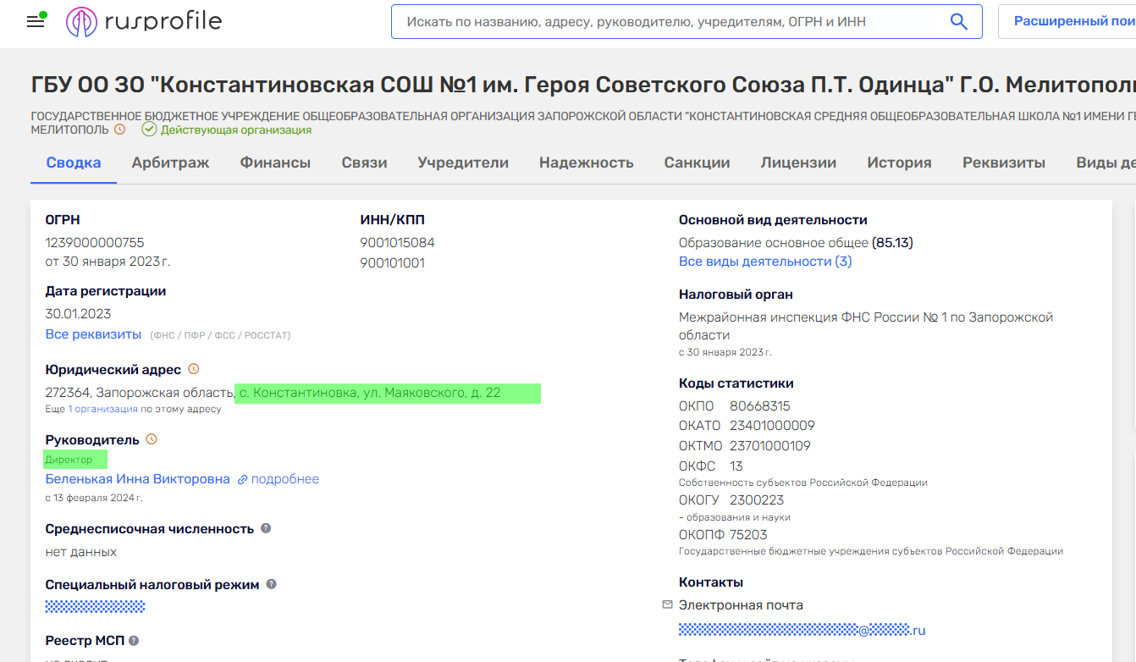
Task: Click the rusprofile logo
Action: [144, 22]
